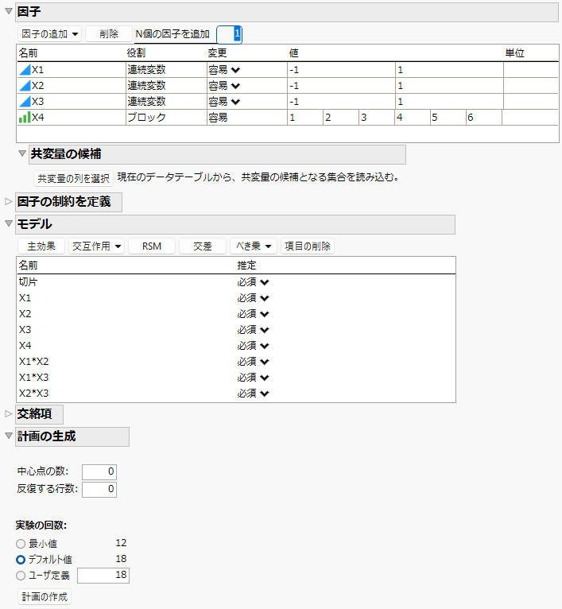Collapse the 計画の生成 section
562x609 pixels.
(9, 436)
